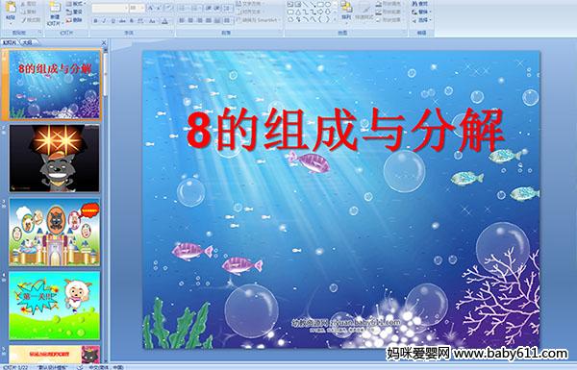Click the Aa change case icon
Viewport: 577px width, 370px height.
(152, 21)
